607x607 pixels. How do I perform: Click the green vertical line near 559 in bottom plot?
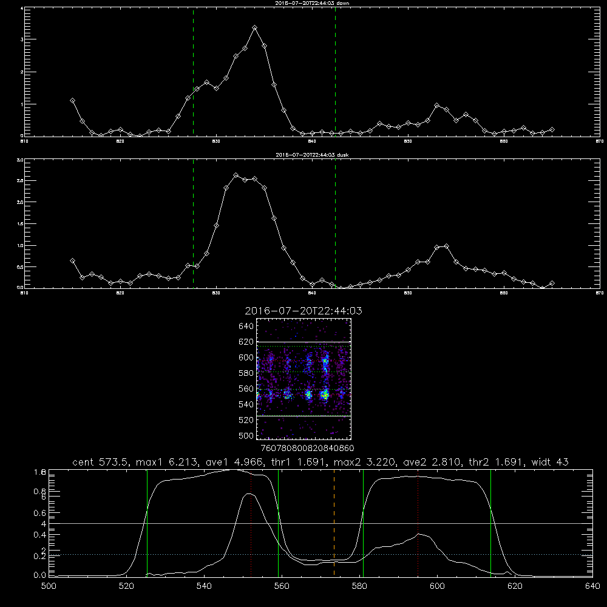(x=279, y=523)
